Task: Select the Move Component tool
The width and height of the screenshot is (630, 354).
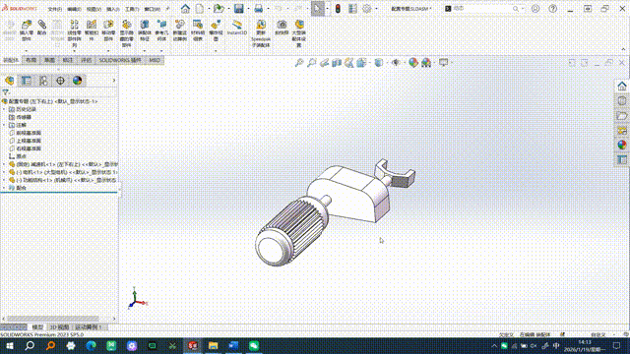Action: coord(108,30)
